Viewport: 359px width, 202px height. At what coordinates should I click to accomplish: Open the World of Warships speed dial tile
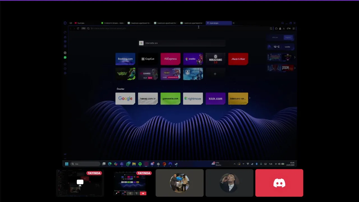pyautogui.click(x=193, y=74)
